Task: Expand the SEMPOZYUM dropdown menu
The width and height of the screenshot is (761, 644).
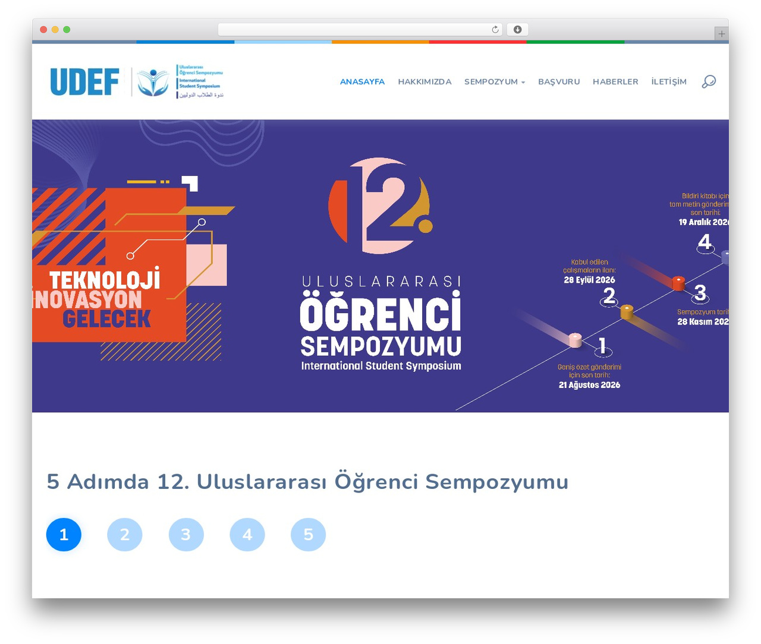Action: [x=495, y=82]
